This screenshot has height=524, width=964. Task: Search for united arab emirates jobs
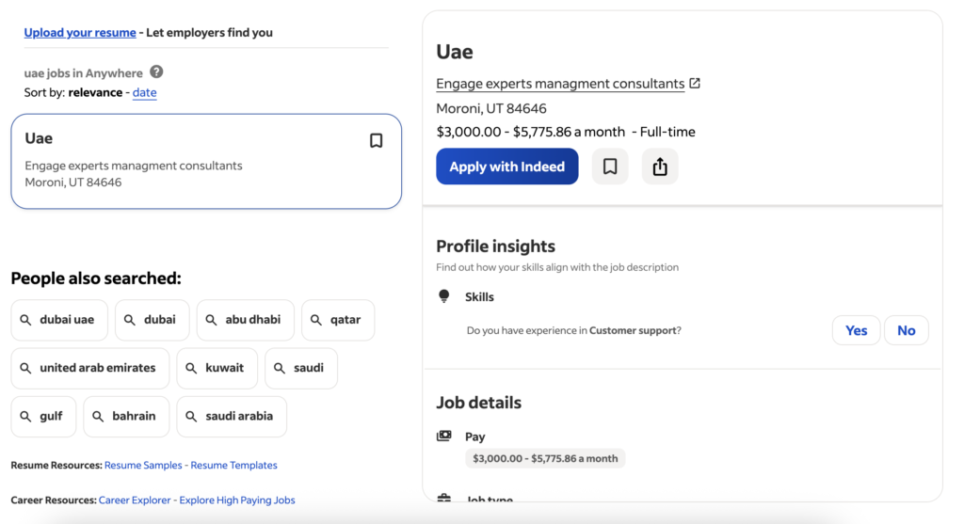[x=89, y=368]
